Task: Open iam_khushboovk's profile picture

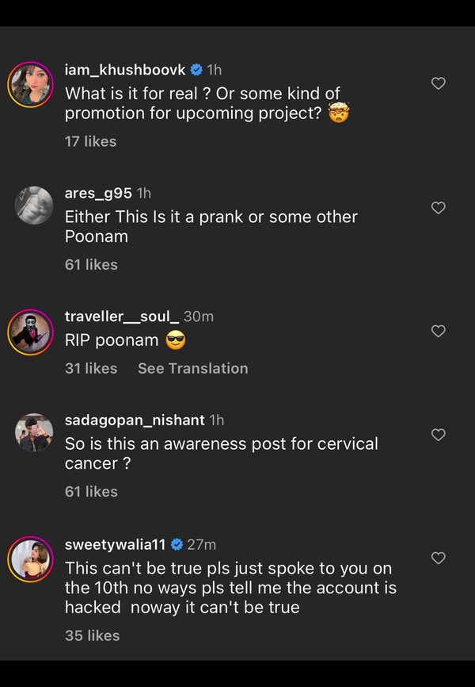Action: (x=31, y=83)
